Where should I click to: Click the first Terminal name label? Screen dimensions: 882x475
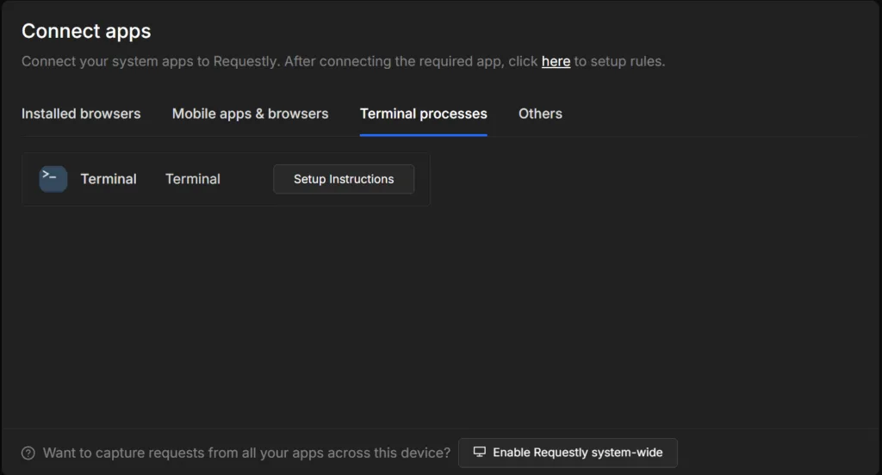pos(109,179)
